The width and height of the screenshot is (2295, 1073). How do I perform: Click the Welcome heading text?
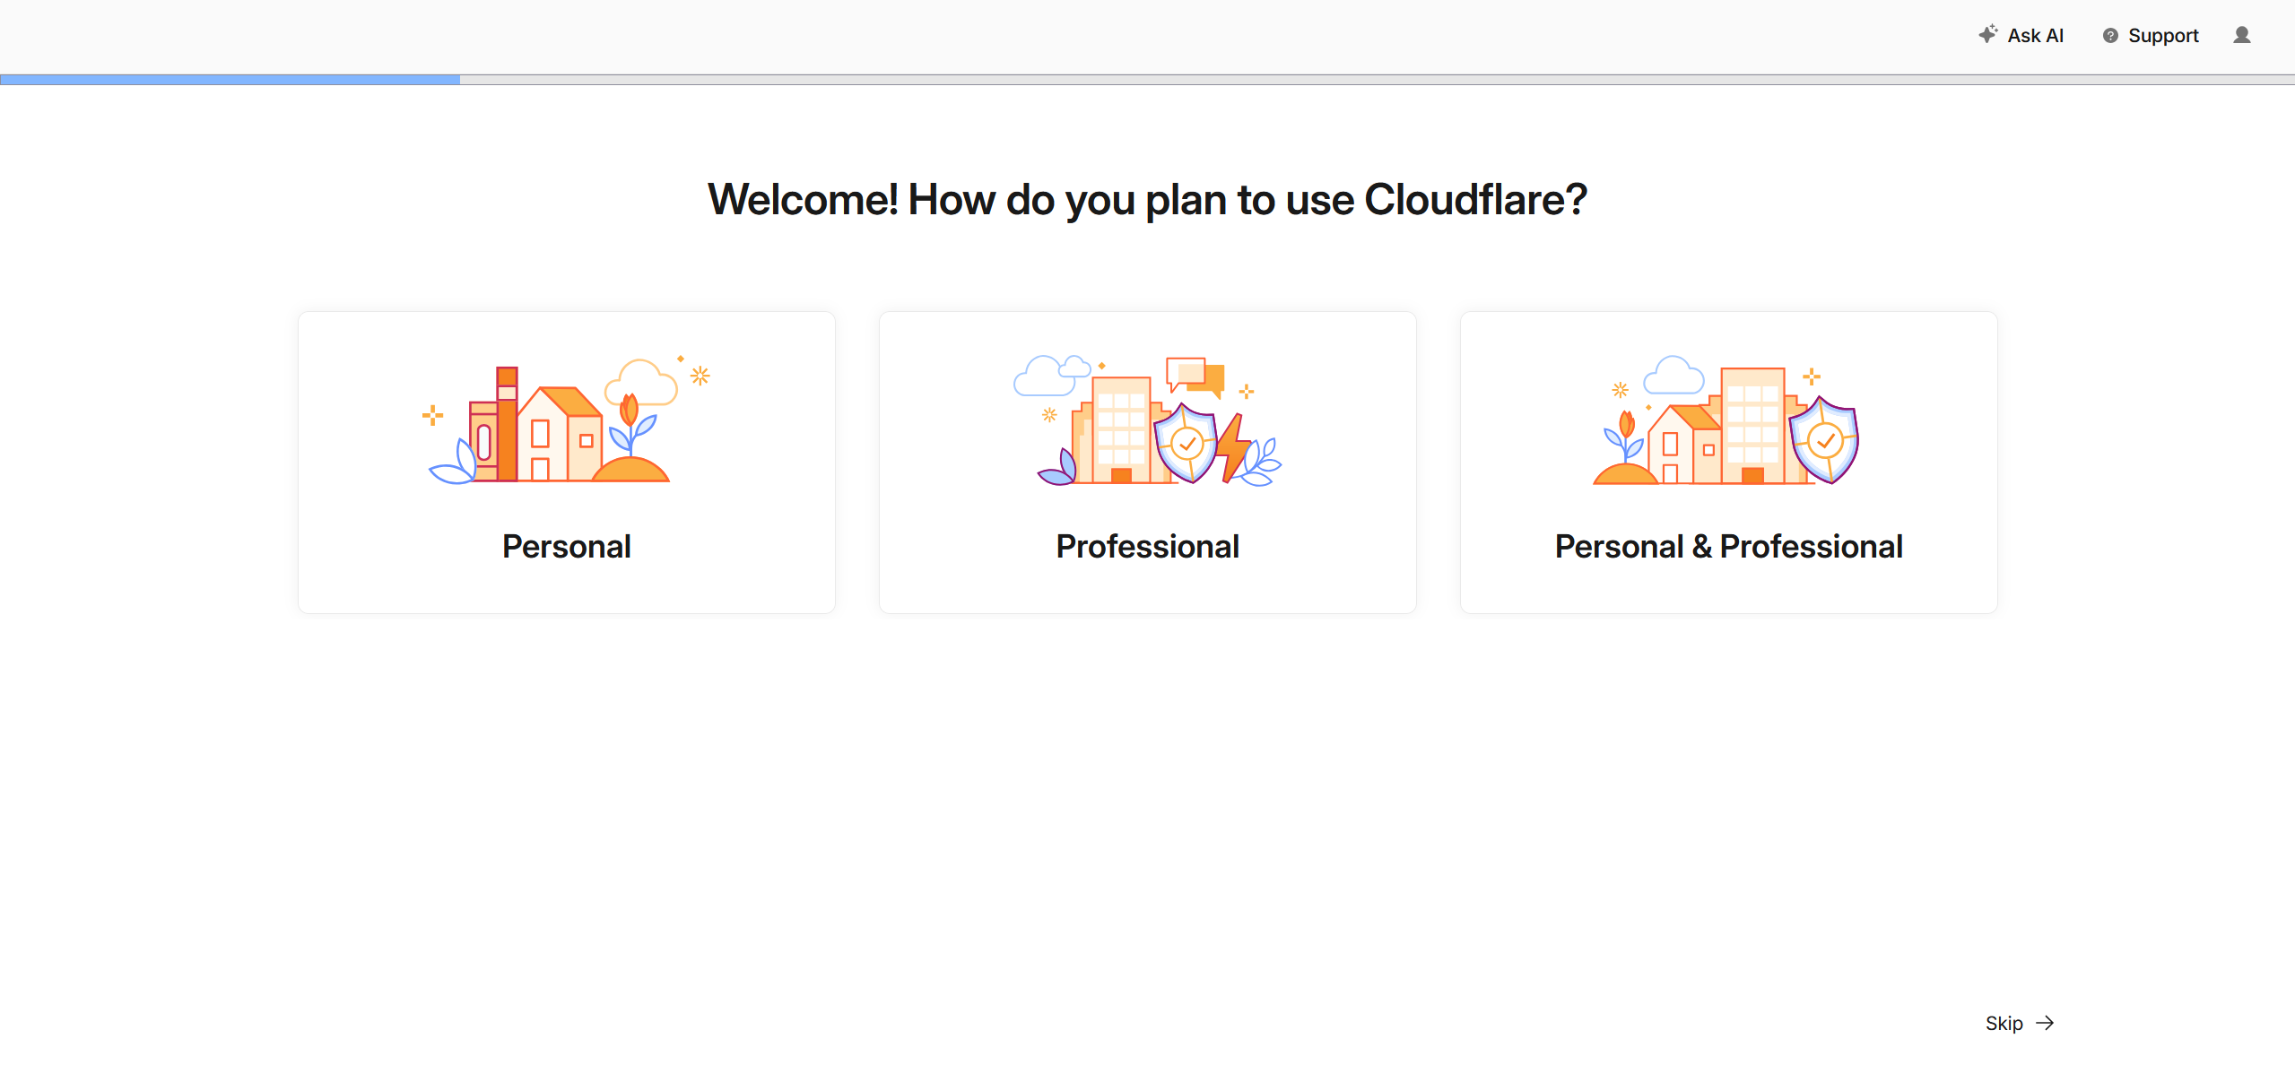(1148, 199)
